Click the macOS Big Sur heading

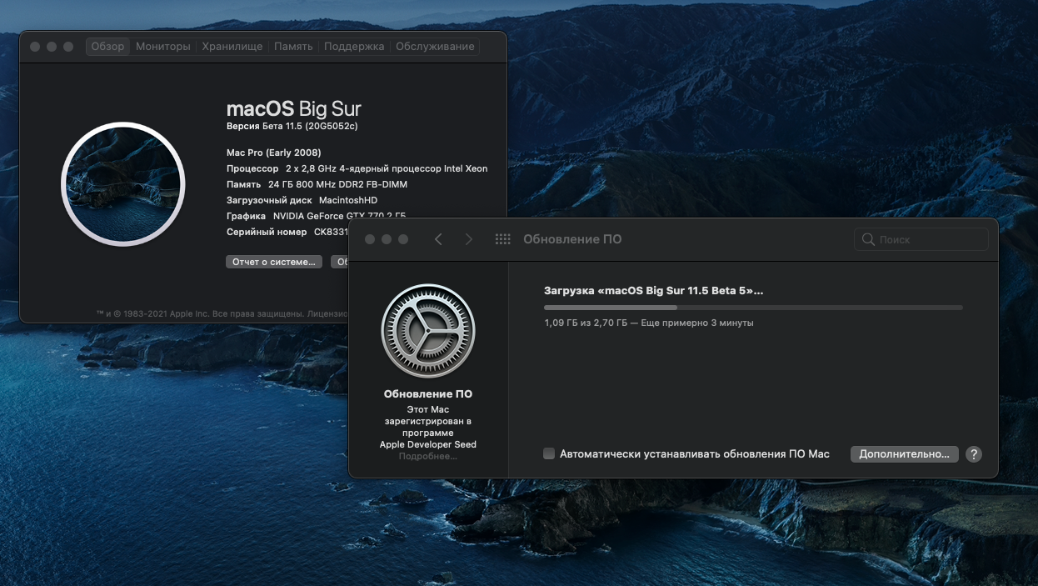pyautogui.click(x=294, y=109)
